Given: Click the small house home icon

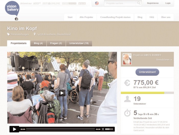Looking at the screenshot, I should (x=16, y=19).
